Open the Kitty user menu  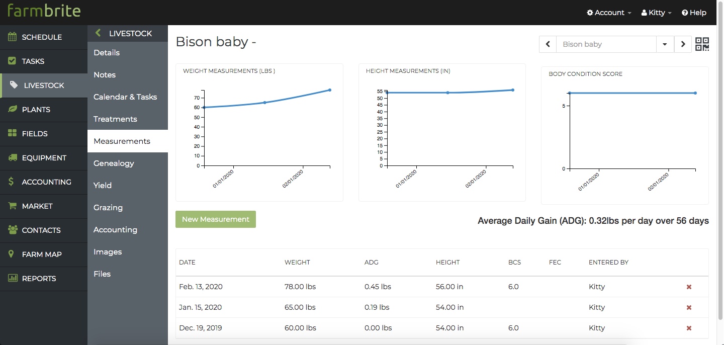click(x=657, y=13)
